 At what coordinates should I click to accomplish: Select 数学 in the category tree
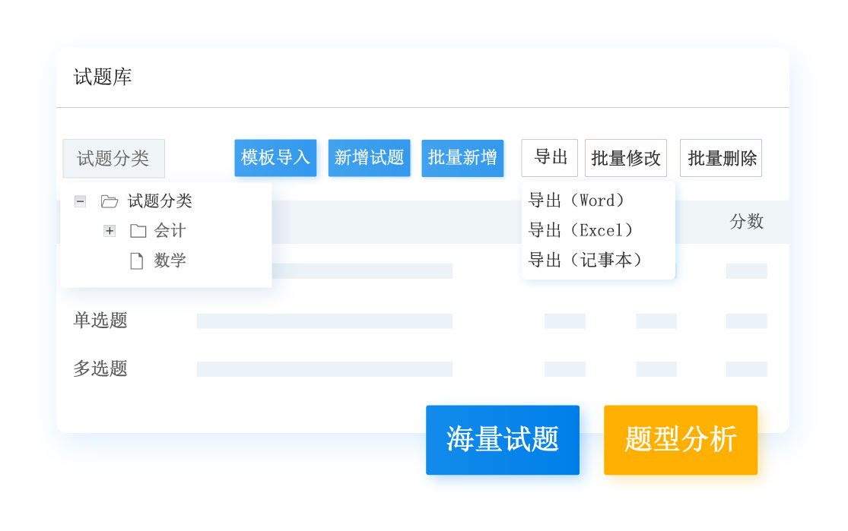coord(170,261)
